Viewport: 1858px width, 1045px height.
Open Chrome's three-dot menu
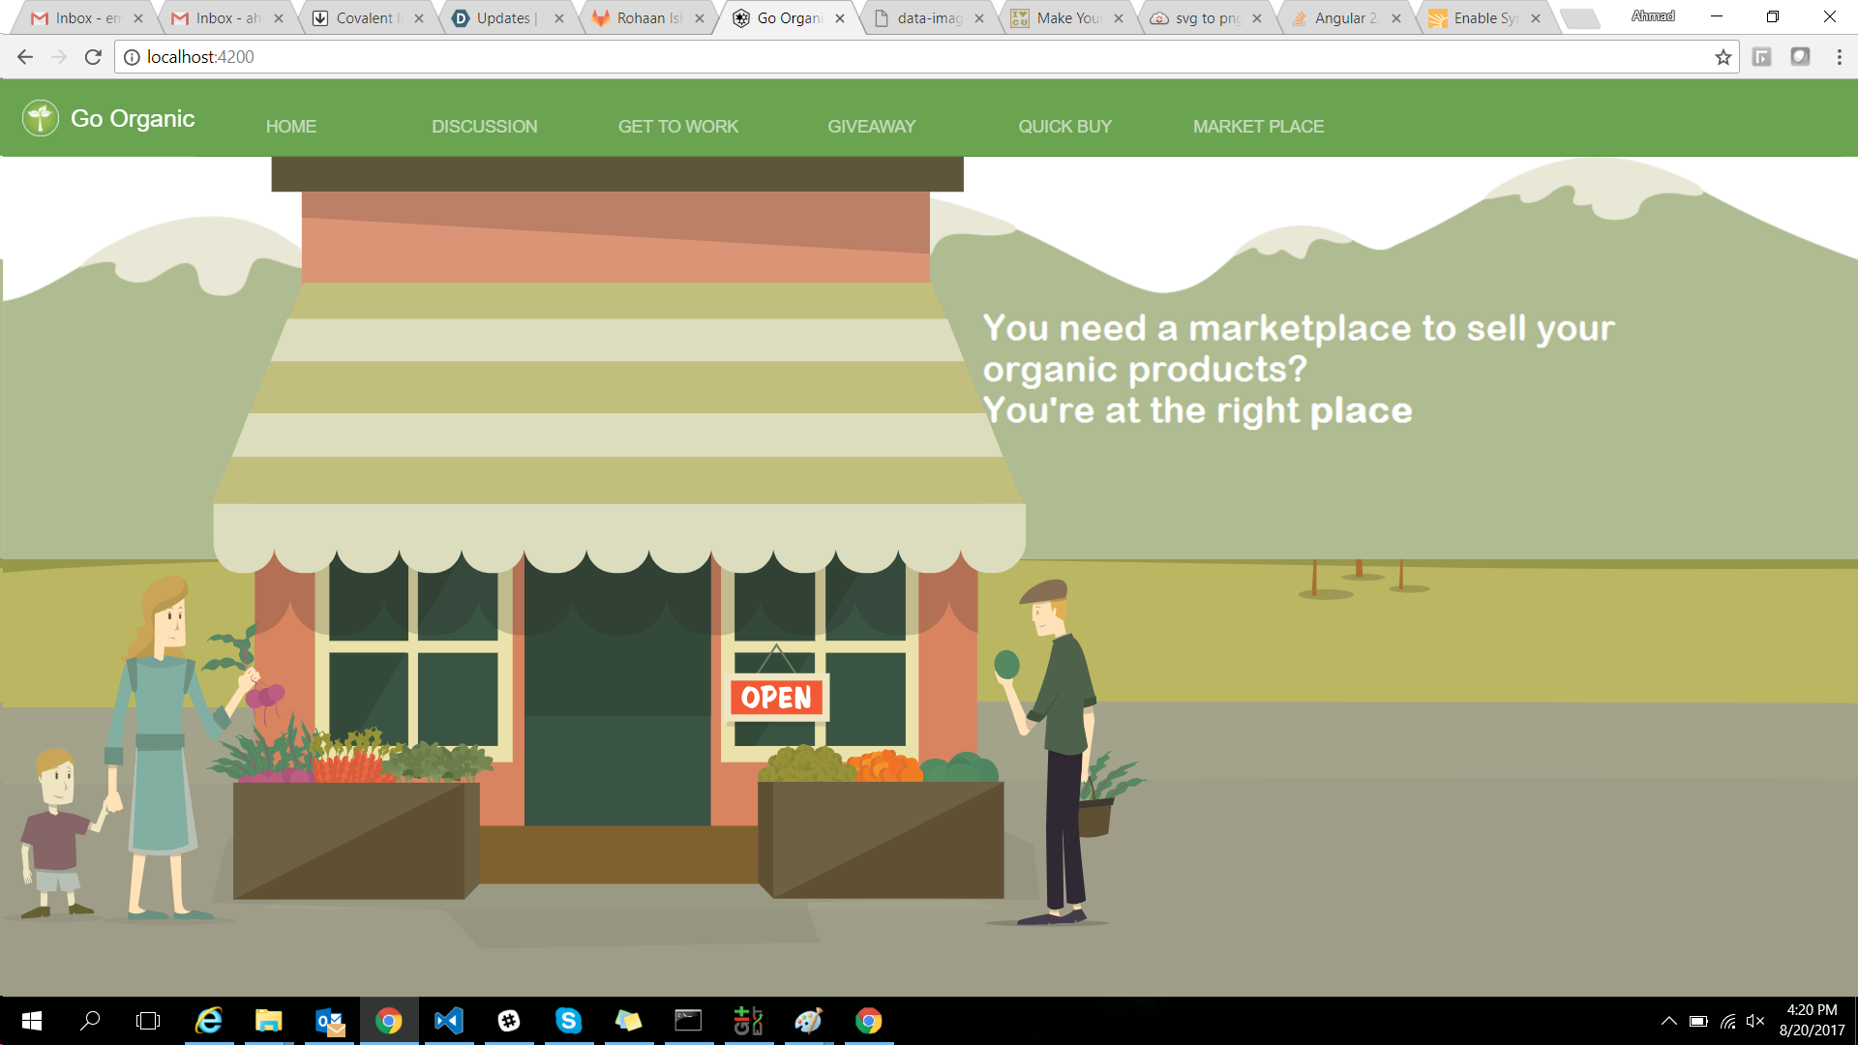tap(1839, 57)
